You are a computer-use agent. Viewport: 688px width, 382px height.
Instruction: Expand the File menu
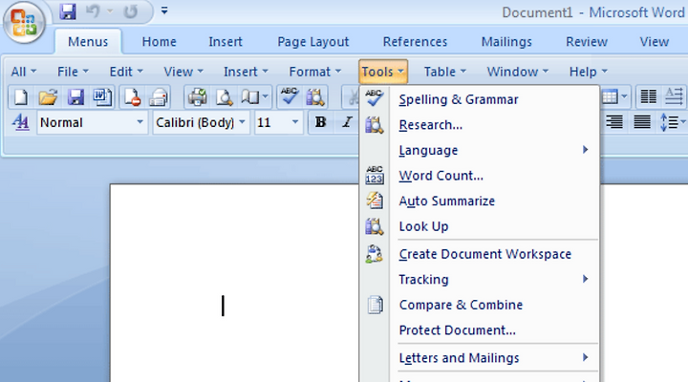(x=73, y=72)
